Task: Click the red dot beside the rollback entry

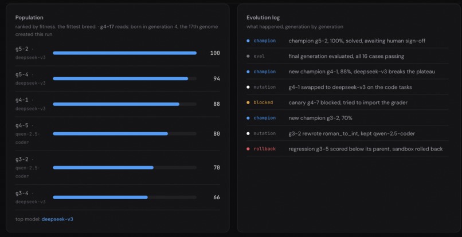Action: tap(248, 149)
